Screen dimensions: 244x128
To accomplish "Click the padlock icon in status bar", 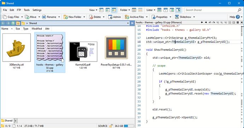I will click(x=111, y=126).
